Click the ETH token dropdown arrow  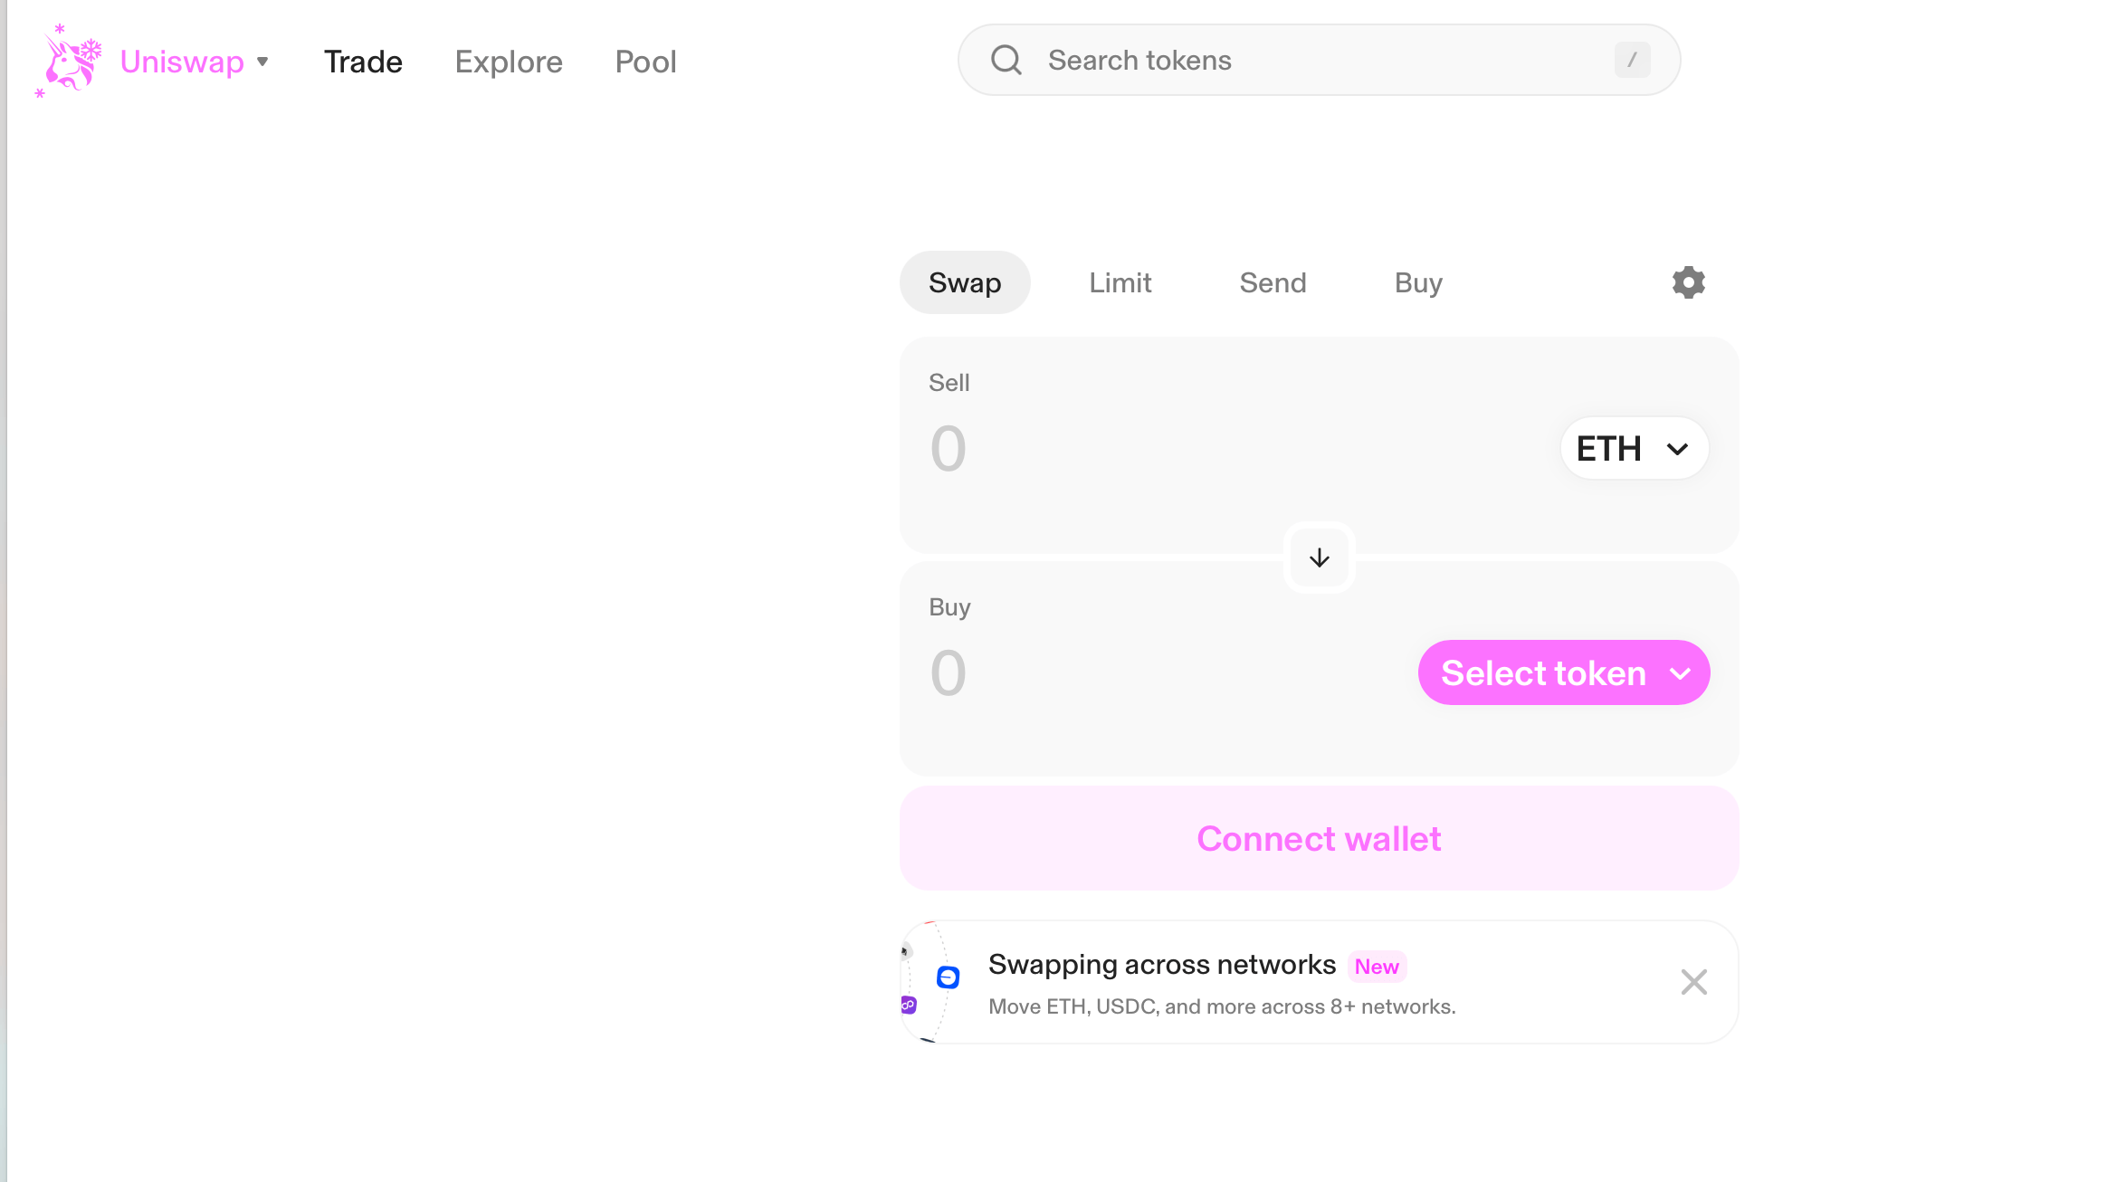[1677, 449]
